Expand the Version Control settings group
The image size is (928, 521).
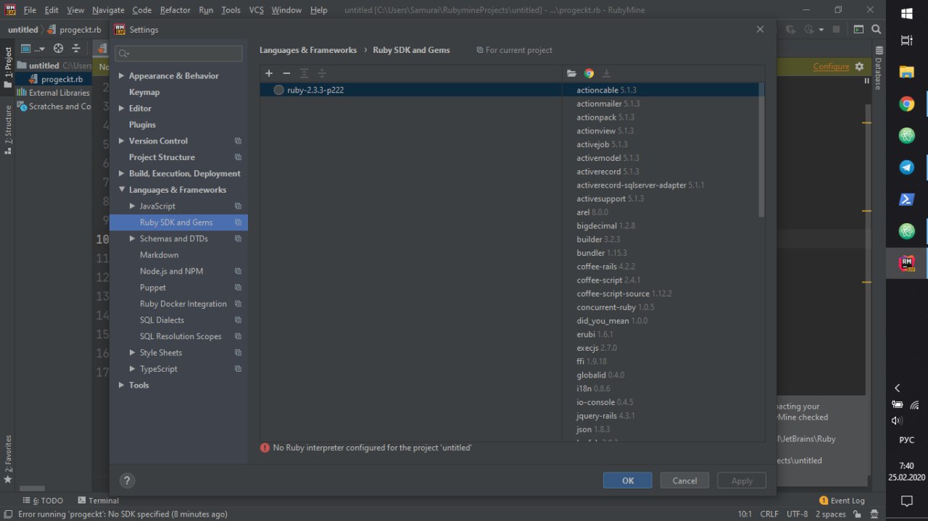coord(122,141)
